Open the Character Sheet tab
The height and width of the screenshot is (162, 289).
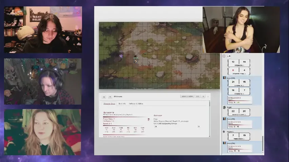pos(109,104)
